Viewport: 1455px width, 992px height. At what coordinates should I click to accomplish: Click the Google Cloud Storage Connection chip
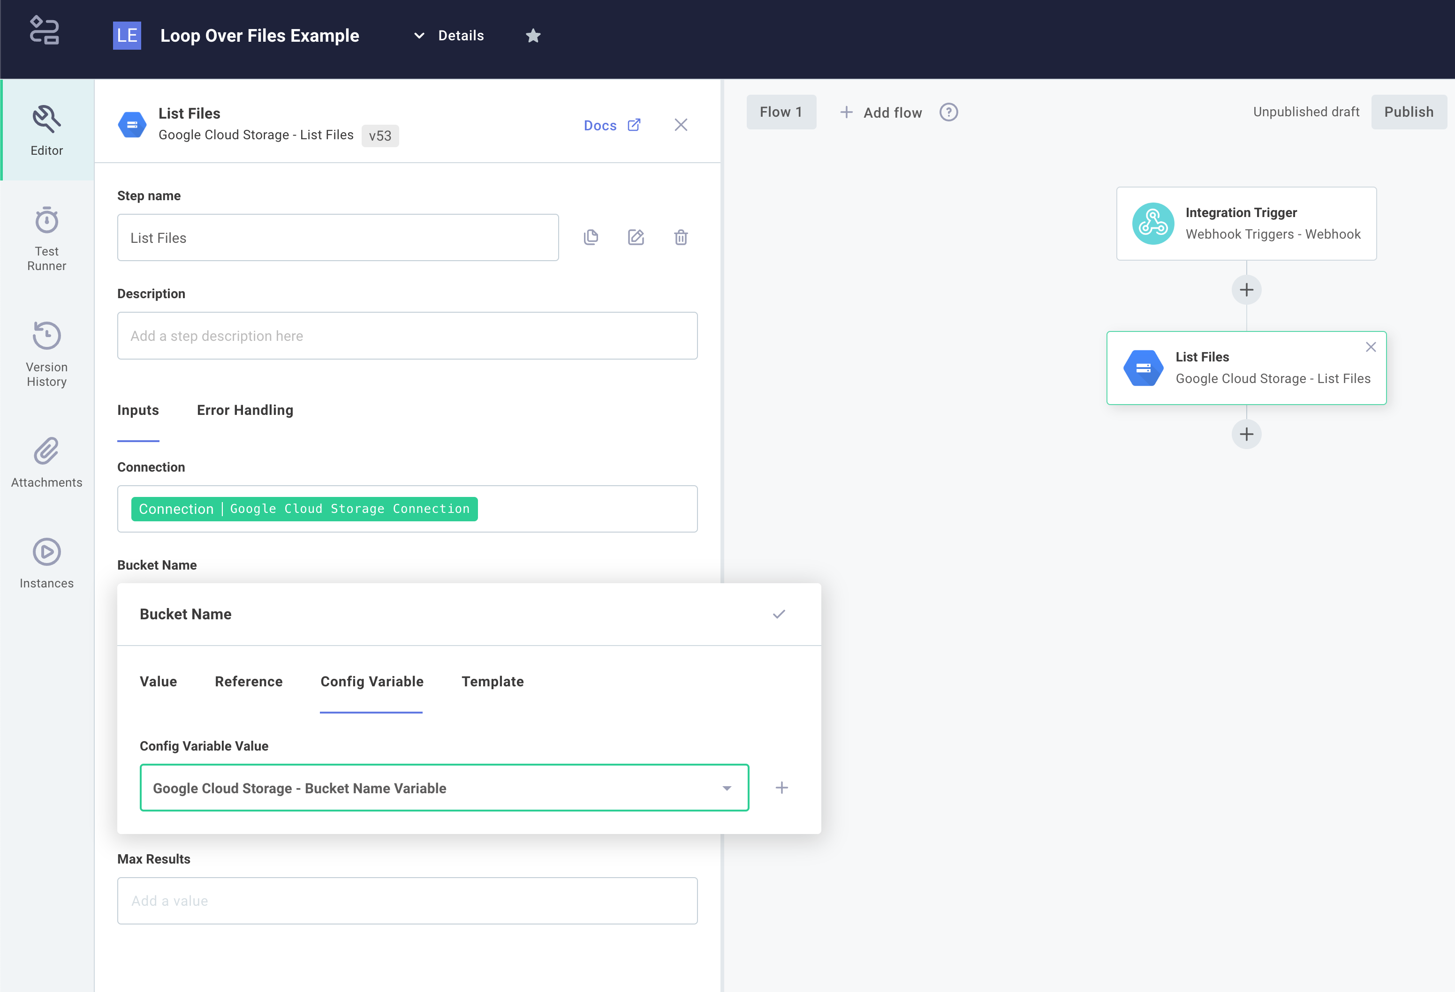pyautogui.click(x=304, y=509)
